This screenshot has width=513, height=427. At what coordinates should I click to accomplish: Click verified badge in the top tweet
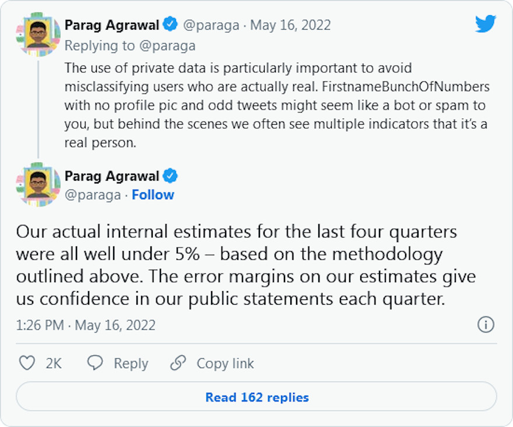(x=170, y=25)
